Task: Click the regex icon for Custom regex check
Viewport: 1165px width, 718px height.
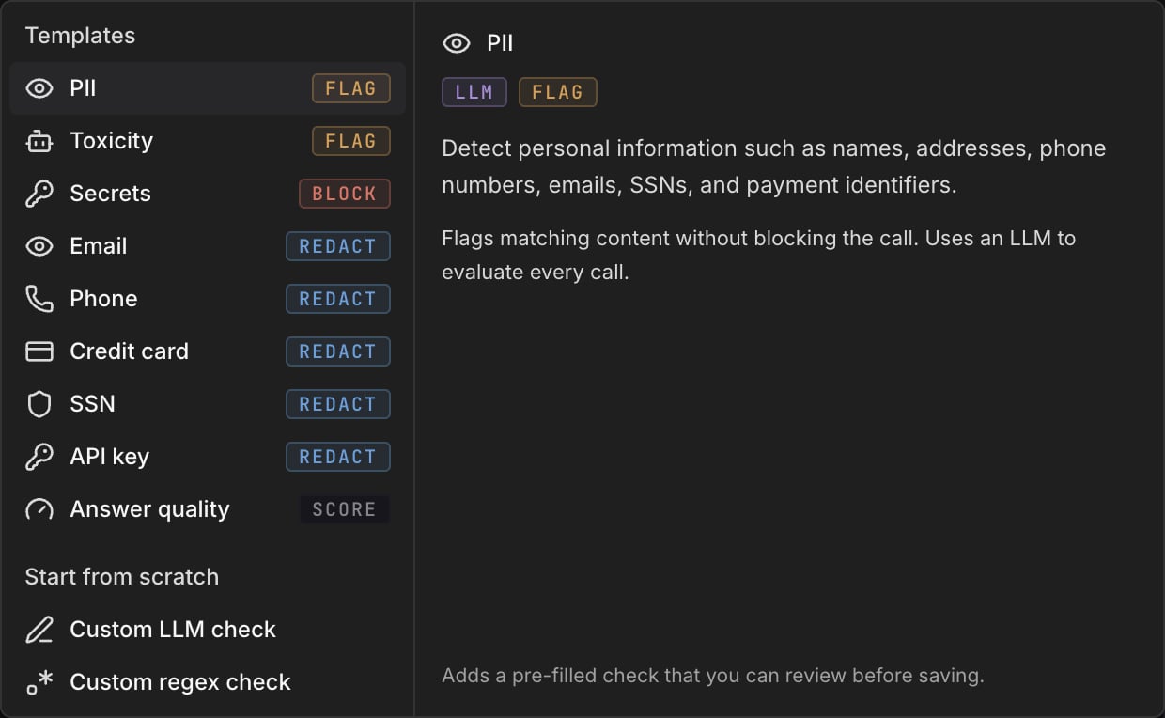Action: point(39,682)
